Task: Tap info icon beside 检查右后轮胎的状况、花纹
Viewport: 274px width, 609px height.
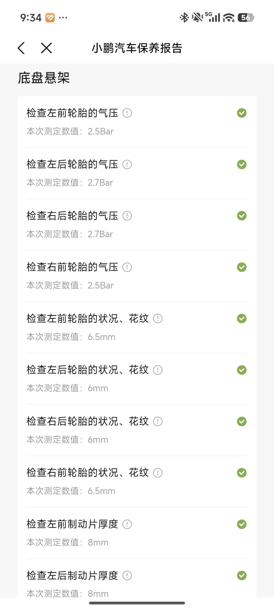Action: 158,421
